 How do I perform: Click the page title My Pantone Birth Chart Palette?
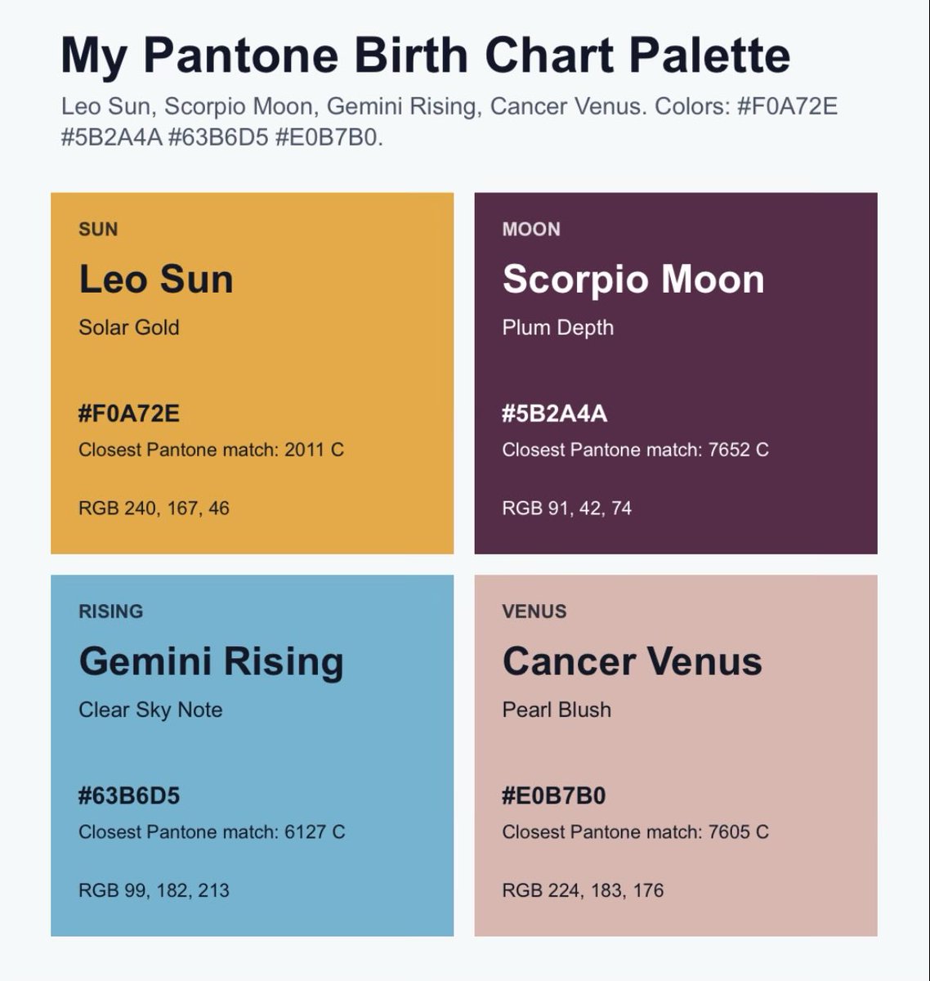pyautogui.click(x=425, y=56)
